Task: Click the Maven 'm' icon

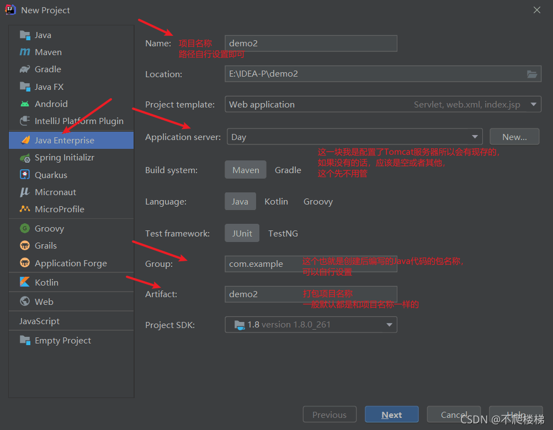Action: click(25, 52)
